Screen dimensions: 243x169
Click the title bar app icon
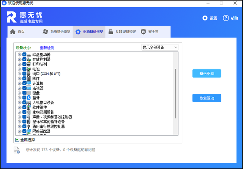pos(4,3)
